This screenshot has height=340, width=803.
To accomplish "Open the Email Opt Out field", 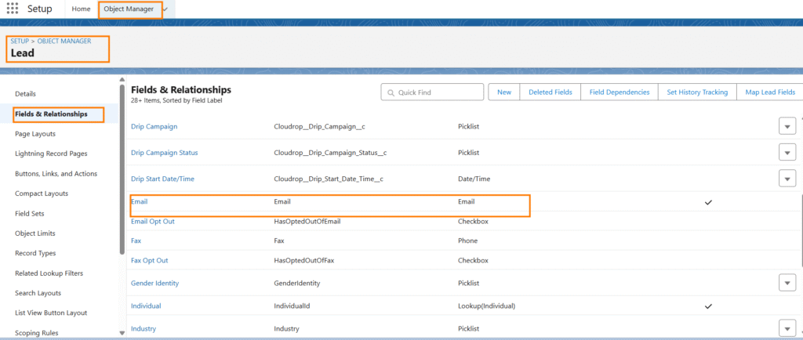I will (152, 221).
